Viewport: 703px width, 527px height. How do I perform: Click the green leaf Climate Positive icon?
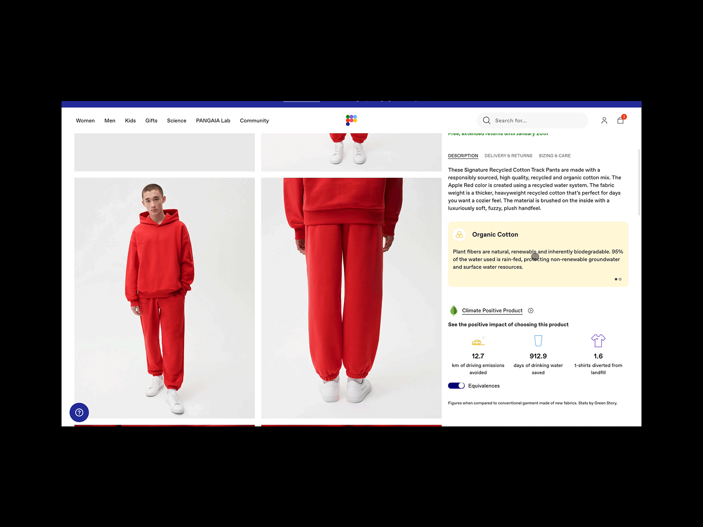(x=454, y=310)
